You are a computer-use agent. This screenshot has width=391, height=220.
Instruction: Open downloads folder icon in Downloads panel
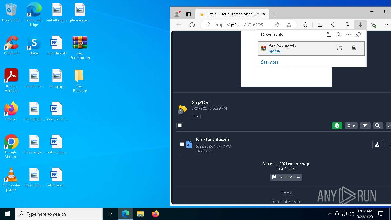329,35
